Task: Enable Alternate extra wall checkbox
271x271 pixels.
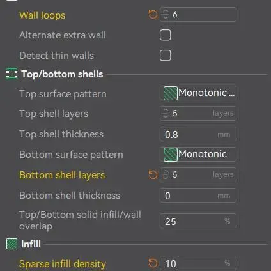Action: tap(166, 35)
